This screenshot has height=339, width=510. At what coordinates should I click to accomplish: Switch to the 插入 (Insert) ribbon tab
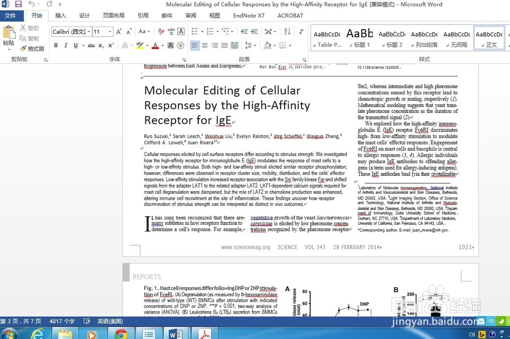tap(61, 16)
